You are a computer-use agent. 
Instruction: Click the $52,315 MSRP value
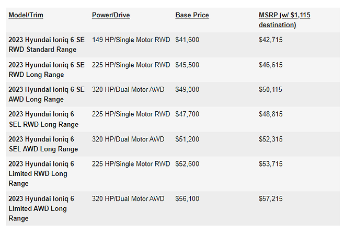pos(270,139)
